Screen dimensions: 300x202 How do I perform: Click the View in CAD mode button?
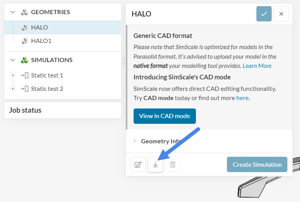165,116
